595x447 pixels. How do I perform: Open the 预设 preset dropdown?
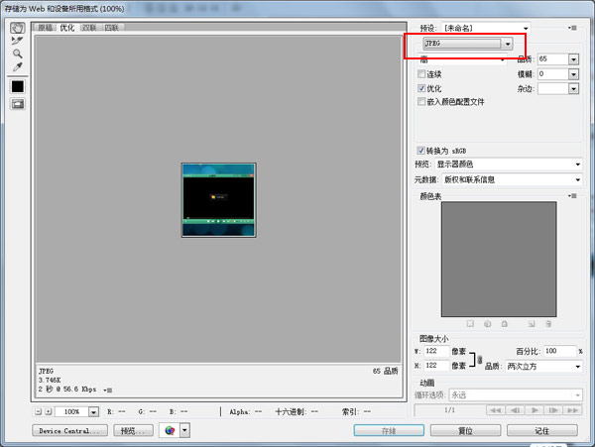pos(486,28)
